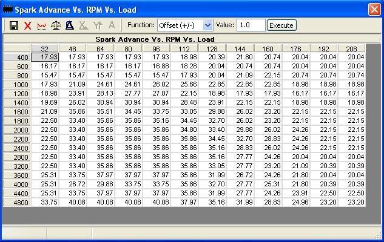
Task: Select the 32 load column header
Action: pos(45,48)
